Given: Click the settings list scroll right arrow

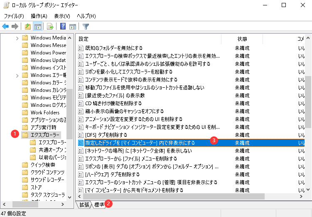Looking at the screenshot, I should (301, 197).
